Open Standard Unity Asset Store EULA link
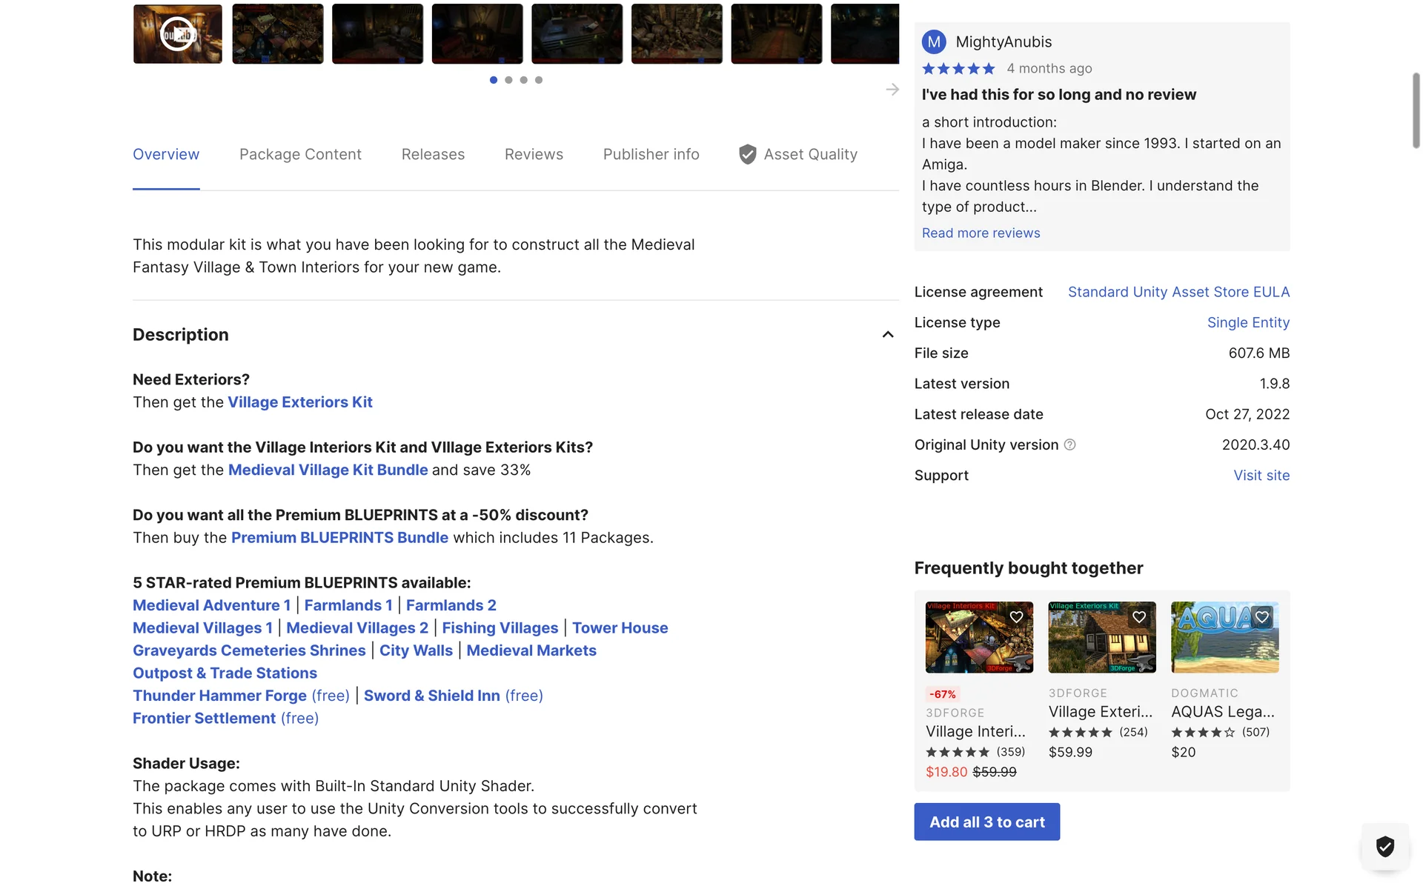This screenshot has height=889, width=1423. tap(1178, 292)
